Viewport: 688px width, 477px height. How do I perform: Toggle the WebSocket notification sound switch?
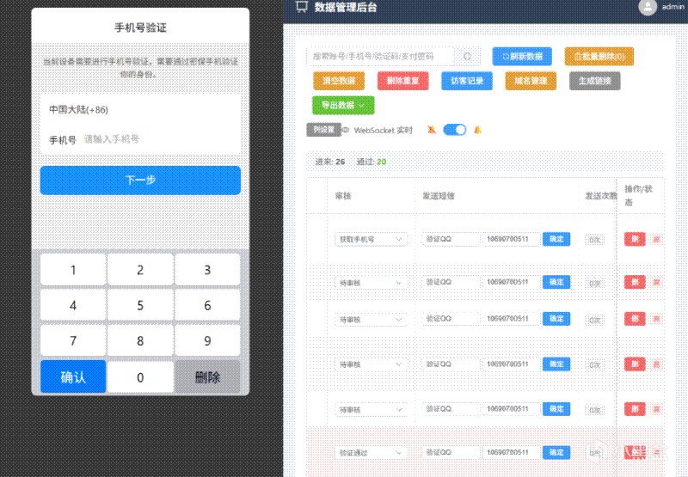coord(455,130)
